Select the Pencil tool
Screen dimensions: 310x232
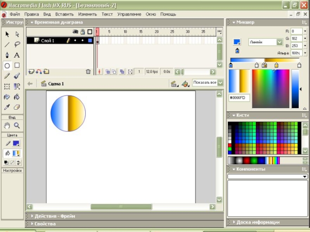tap(7, 76)
